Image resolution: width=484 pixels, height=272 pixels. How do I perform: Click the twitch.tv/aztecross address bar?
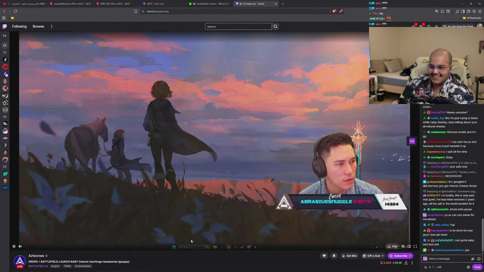point(234,11)
